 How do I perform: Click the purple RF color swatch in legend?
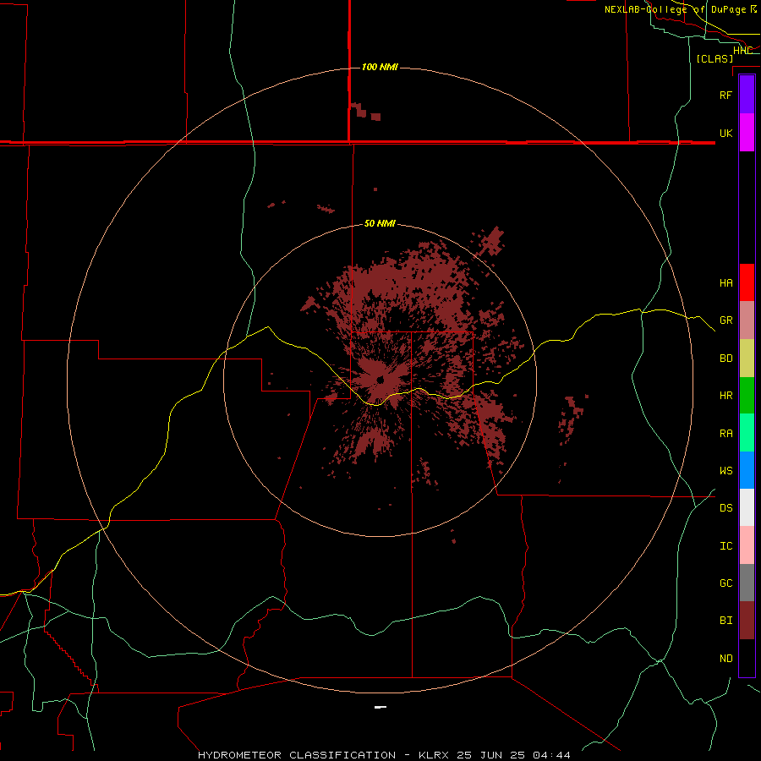coord(747,95)
